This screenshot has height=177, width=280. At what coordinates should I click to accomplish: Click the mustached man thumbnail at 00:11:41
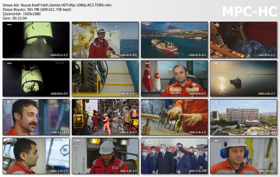(x=36, y=117)
